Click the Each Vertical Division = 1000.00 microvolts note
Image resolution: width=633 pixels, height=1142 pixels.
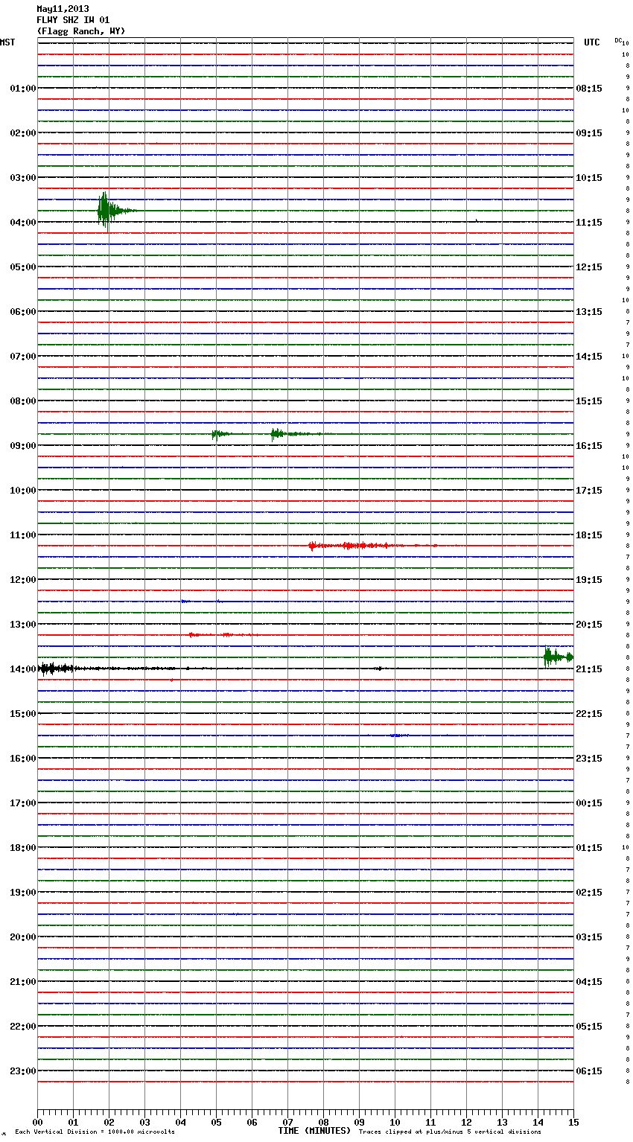[95, 1132]
